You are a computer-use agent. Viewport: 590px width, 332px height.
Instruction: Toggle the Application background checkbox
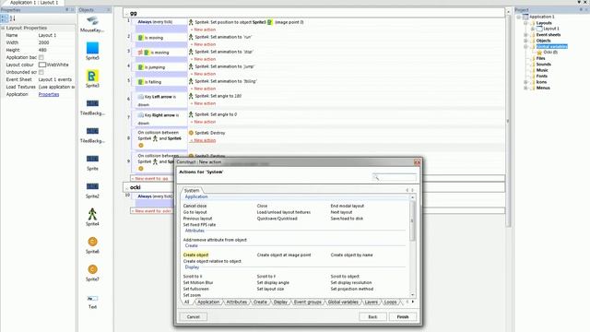41,57
